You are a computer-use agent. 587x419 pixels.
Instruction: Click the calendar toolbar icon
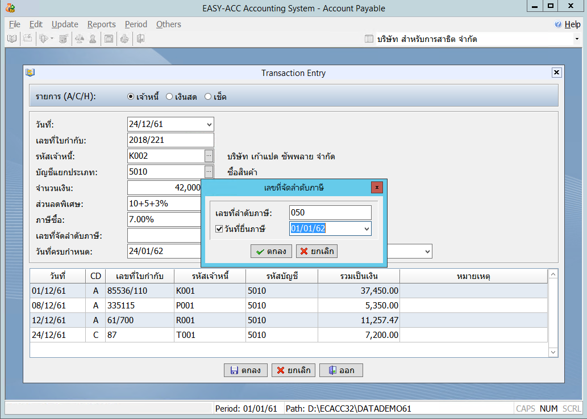click(x=108, y=39)
